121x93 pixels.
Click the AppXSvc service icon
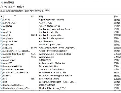point(2,48)
